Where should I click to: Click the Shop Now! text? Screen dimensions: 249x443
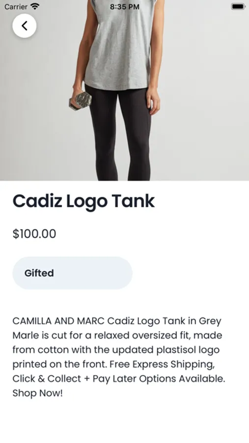click(37, 393)
